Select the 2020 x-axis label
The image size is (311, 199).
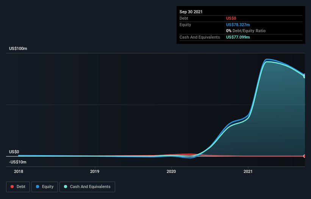click(171, 171)
